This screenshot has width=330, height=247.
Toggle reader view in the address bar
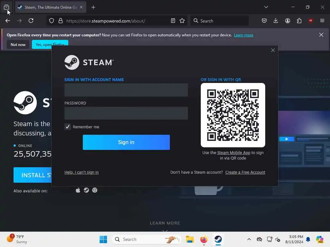pos(173,21)
